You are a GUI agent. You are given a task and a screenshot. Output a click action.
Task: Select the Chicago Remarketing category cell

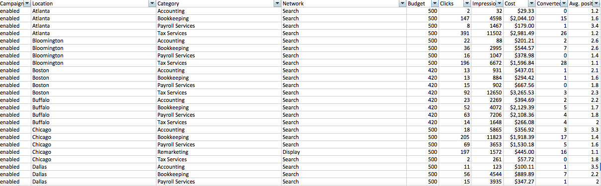point(219,152)
